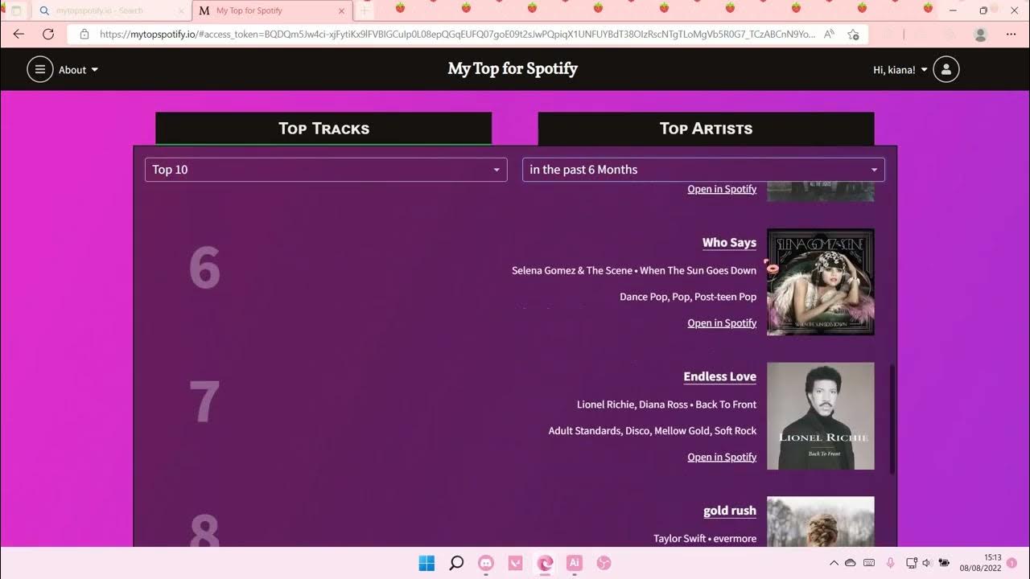
Task: Click the When The Sun Goes Down album cover
Action: 820,282
